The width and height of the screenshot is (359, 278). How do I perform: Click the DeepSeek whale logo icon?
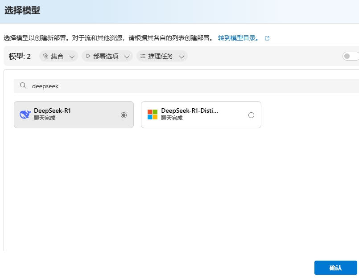[x=25, y=114]
